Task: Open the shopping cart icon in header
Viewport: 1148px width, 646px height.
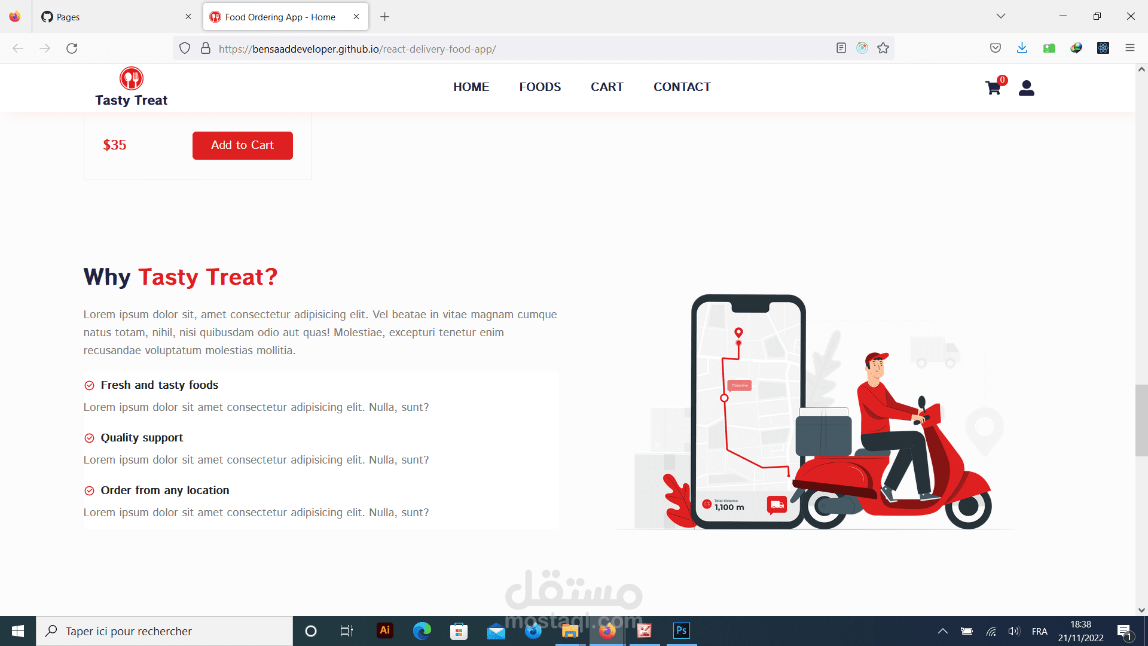Action: [x=993, y=88]
